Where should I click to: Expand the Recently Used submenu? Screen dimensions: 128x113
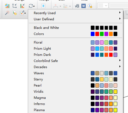coord(76,13)
